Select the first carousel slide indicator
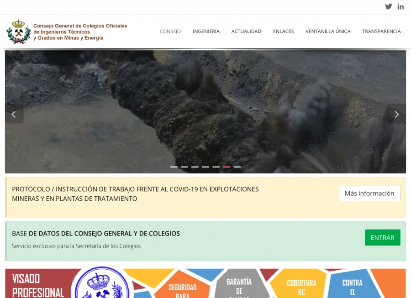 pos(174,167)
